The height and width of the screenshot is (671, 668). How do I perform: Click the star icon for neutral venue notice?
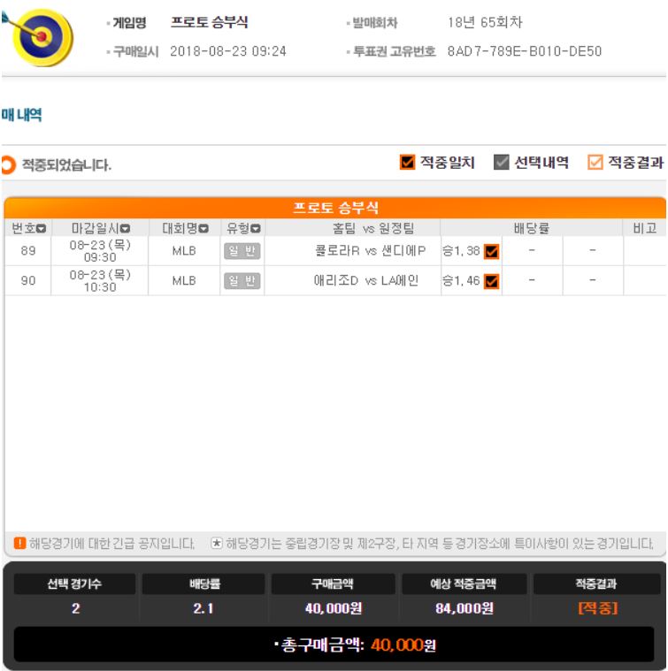click(x=217, y=543)
